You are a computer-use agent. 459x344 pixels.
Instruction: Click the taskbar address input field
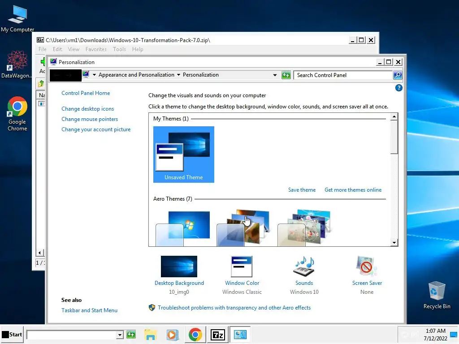(71, 335)
